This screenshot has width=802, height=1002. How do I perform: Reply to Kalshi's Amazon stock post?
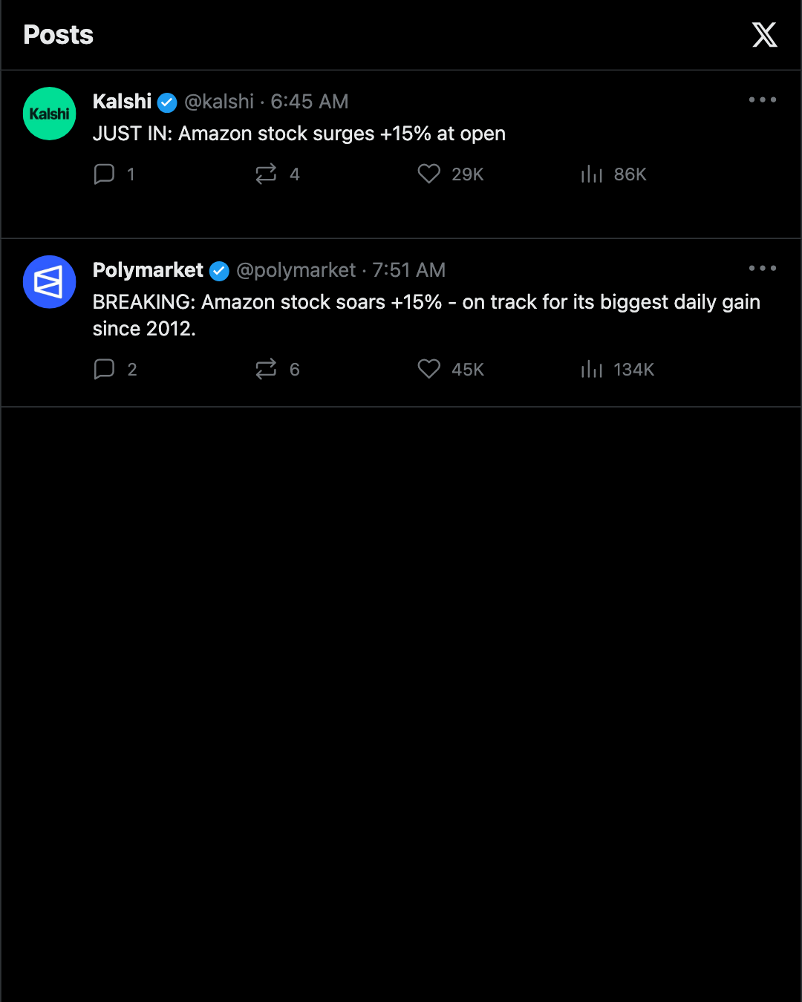pos(104,174)
